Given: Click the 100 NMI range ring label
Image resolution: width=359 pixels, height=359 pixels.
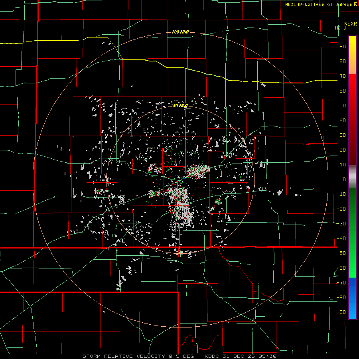Looking at the screenshot, I should coord(180,32).
